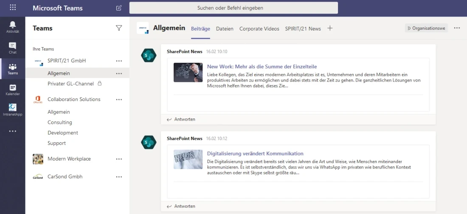The width and height of the screenshot is (467, 214).
Task: Click 'SharePoint News' sender name on 10:12 post
Action: (184, 138)
